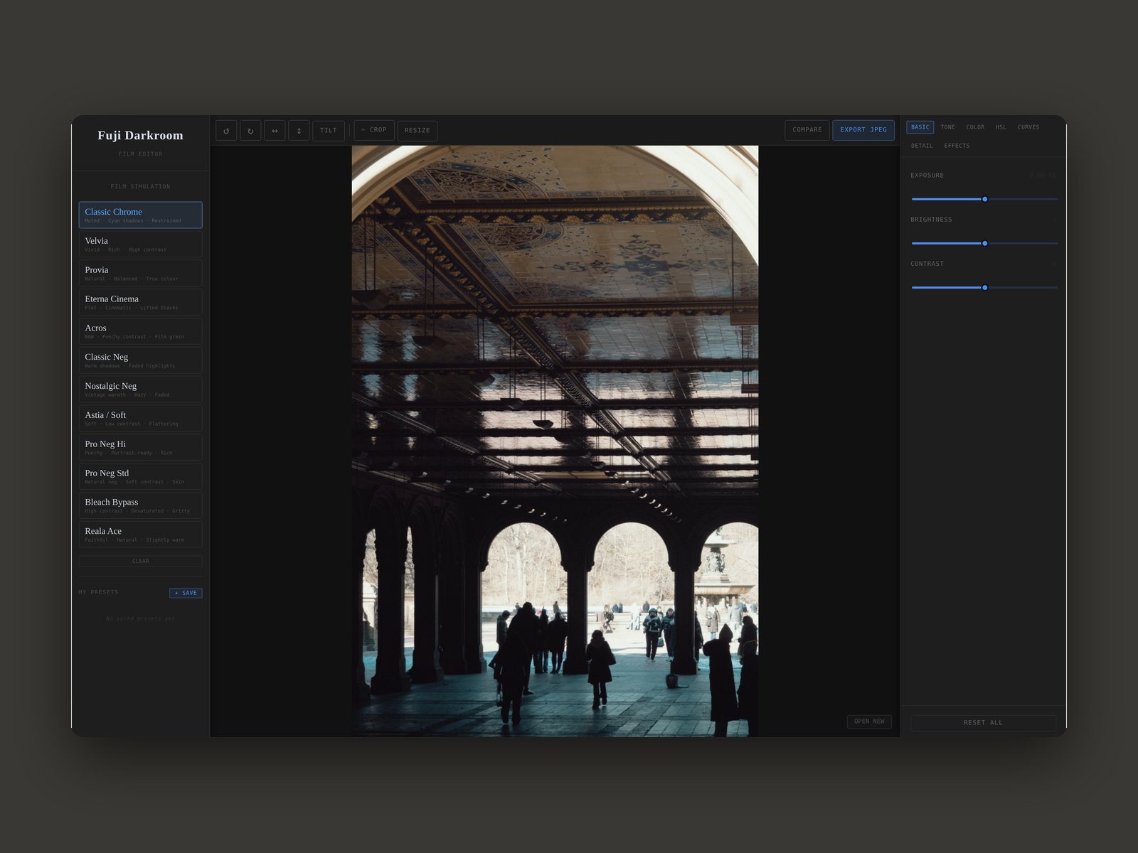Click the photo preview of the arcade
Image resolution: width=1138 pixels, height=853 pixels.
555,441
